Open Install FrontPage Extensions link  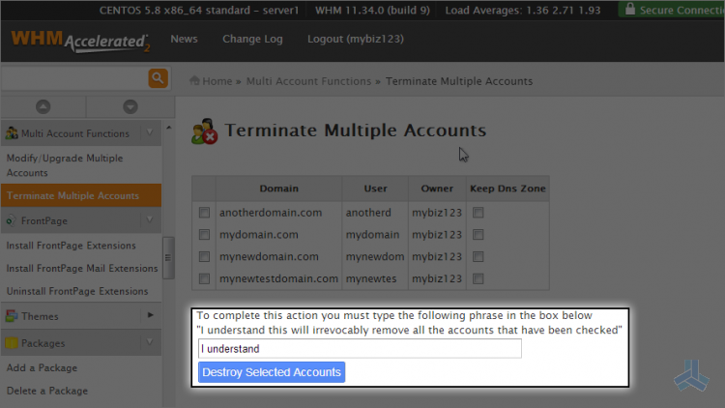click(72, 246)
